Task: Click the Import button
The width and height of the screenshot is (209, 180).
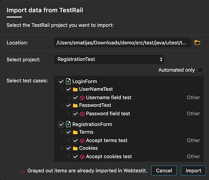Action: 193,170
